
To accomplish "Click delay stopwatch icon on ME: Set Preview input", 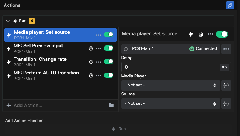I will click(x=91, y=48).
